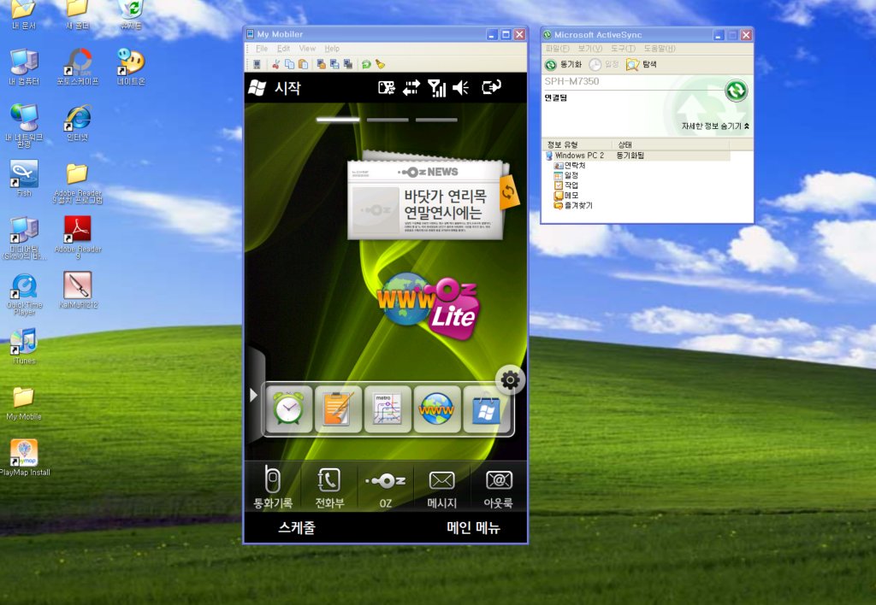Open the File menu in My Mobiler

262,49
